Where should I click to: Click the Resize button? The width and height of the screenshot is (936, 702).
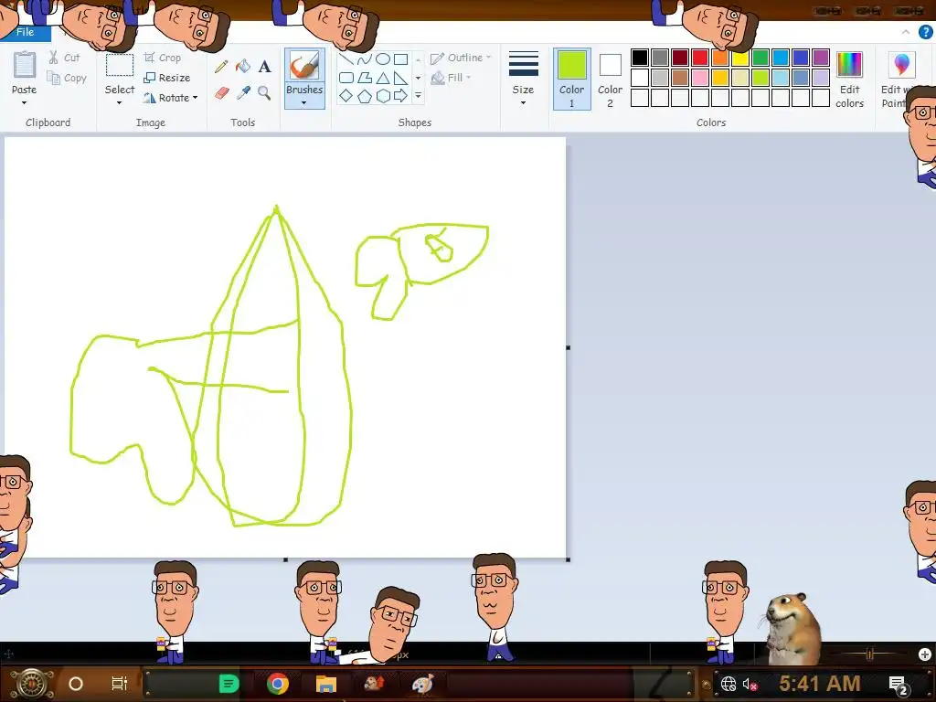coord(167,78)
